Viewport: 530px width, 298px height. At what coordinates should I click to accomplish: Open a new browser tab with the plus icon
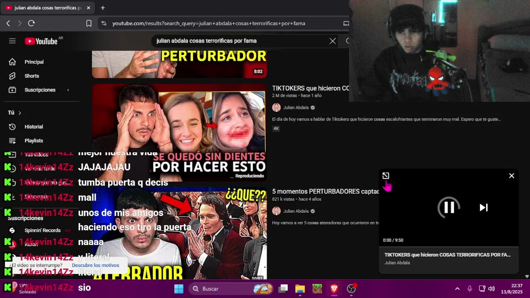(103, 8)
